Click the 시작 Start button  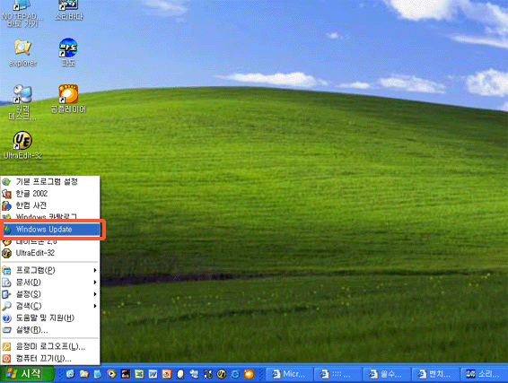tap(27, 374)
